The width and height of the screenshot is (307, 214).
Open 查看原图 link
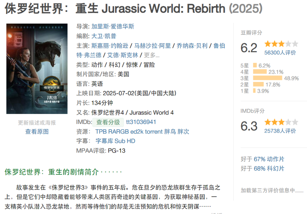(x=37, y=132)
